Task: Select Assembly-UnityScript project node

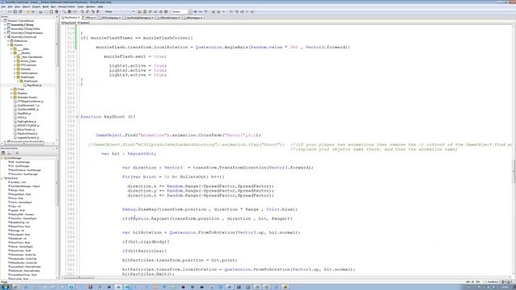Action: click(x=23, y=37)
